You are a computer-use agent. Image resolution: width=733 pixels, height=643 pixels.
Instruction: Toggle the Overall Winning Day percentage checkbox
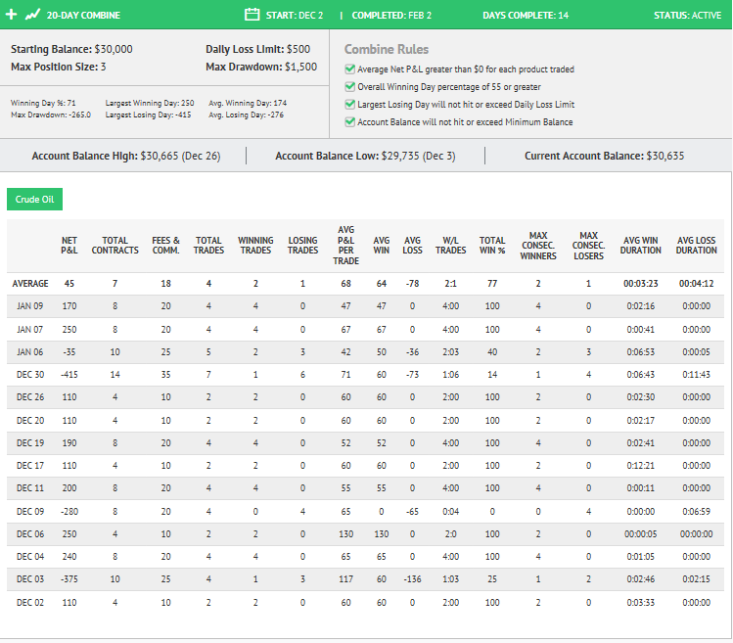tap(349, 86)
